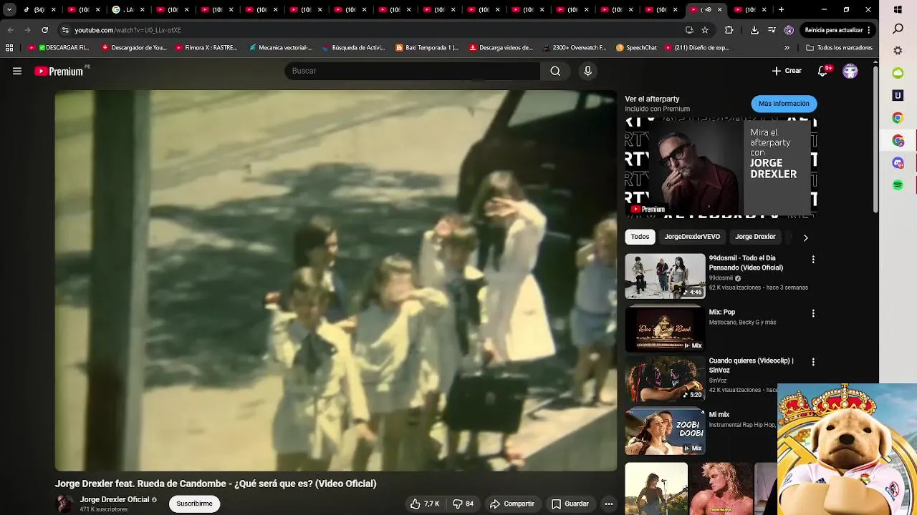Open options for Mix: Pop
The height and width of the screenshot is (515, 917).
tap(812, 313)
